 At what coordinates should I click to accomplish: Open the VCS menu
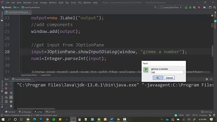pyautogui.click(x=80, y=2)
